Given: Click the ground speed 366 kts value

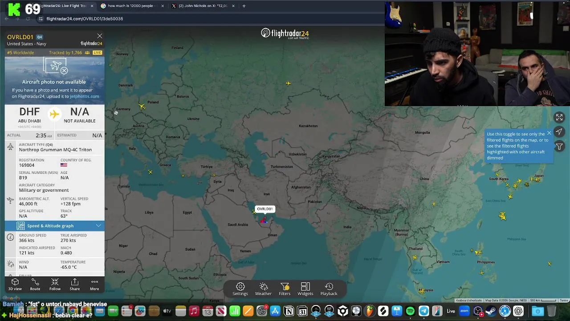Looking at the screenshot, I should tap(26, 240).
